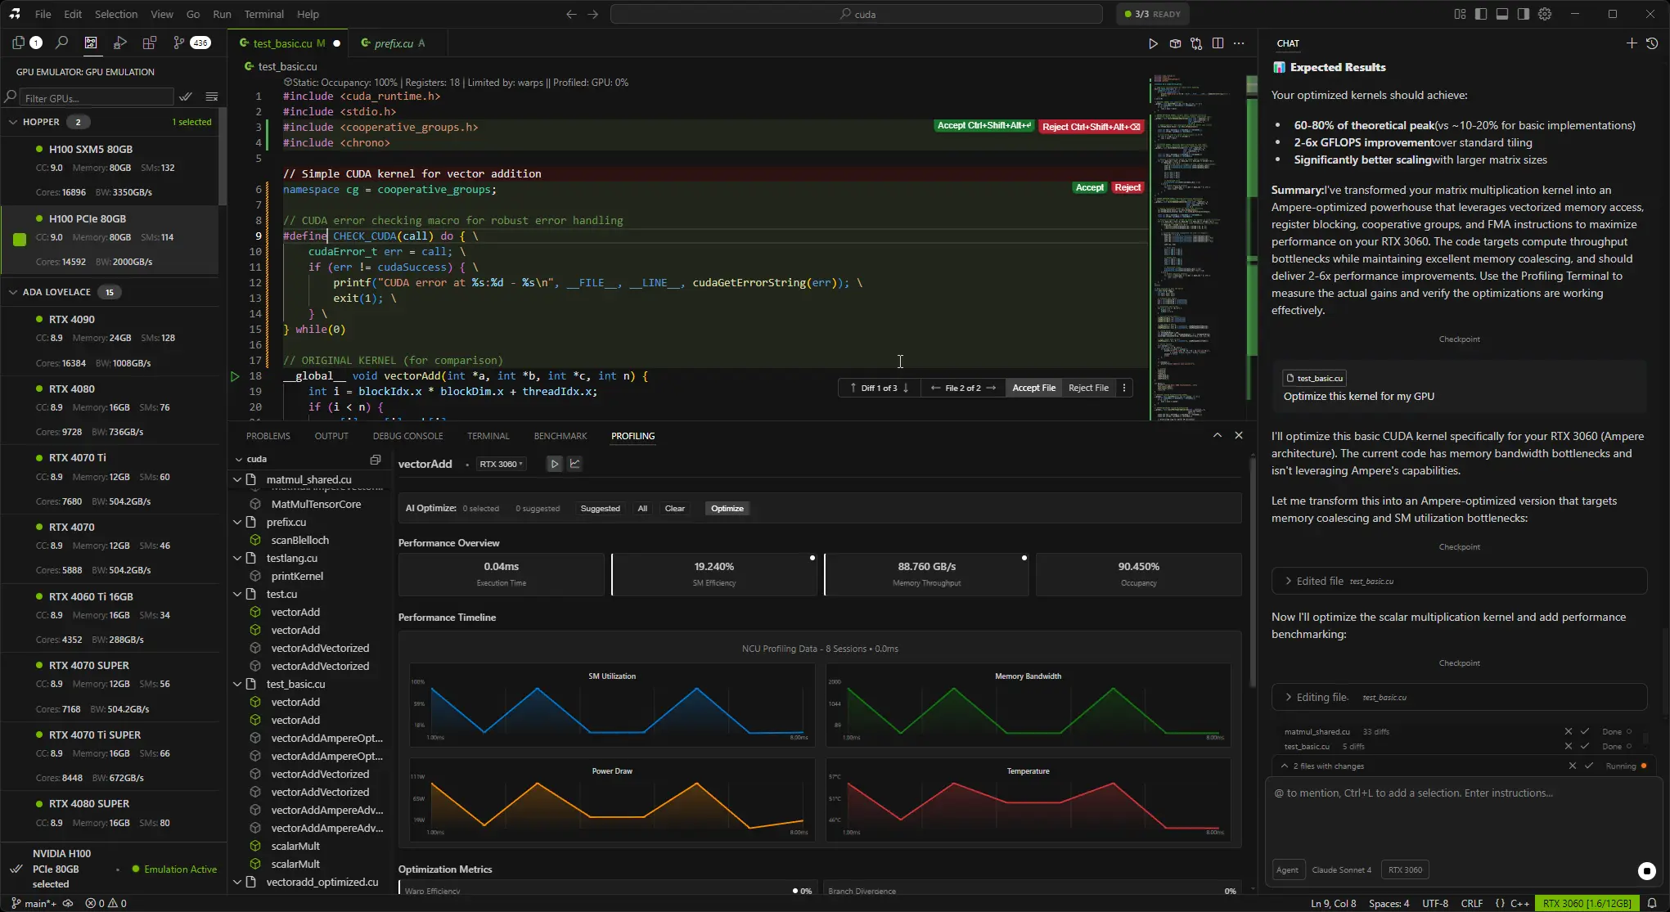Click the Accept File button
This screenshot has width=1670, height=912.
pyautogui.click(x=1033, y=388)
